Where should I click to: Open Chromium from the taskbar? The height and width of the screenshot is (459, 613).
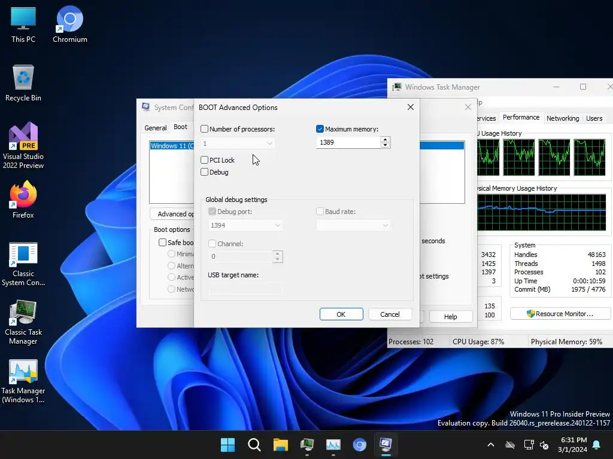pos(359,445)
